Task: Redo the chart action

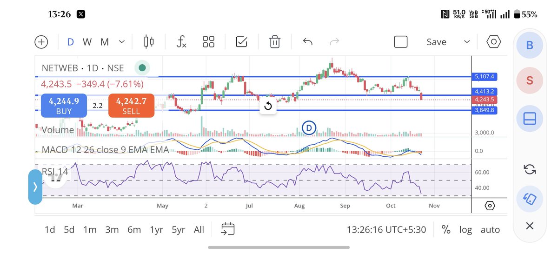Action: (334, 42)
